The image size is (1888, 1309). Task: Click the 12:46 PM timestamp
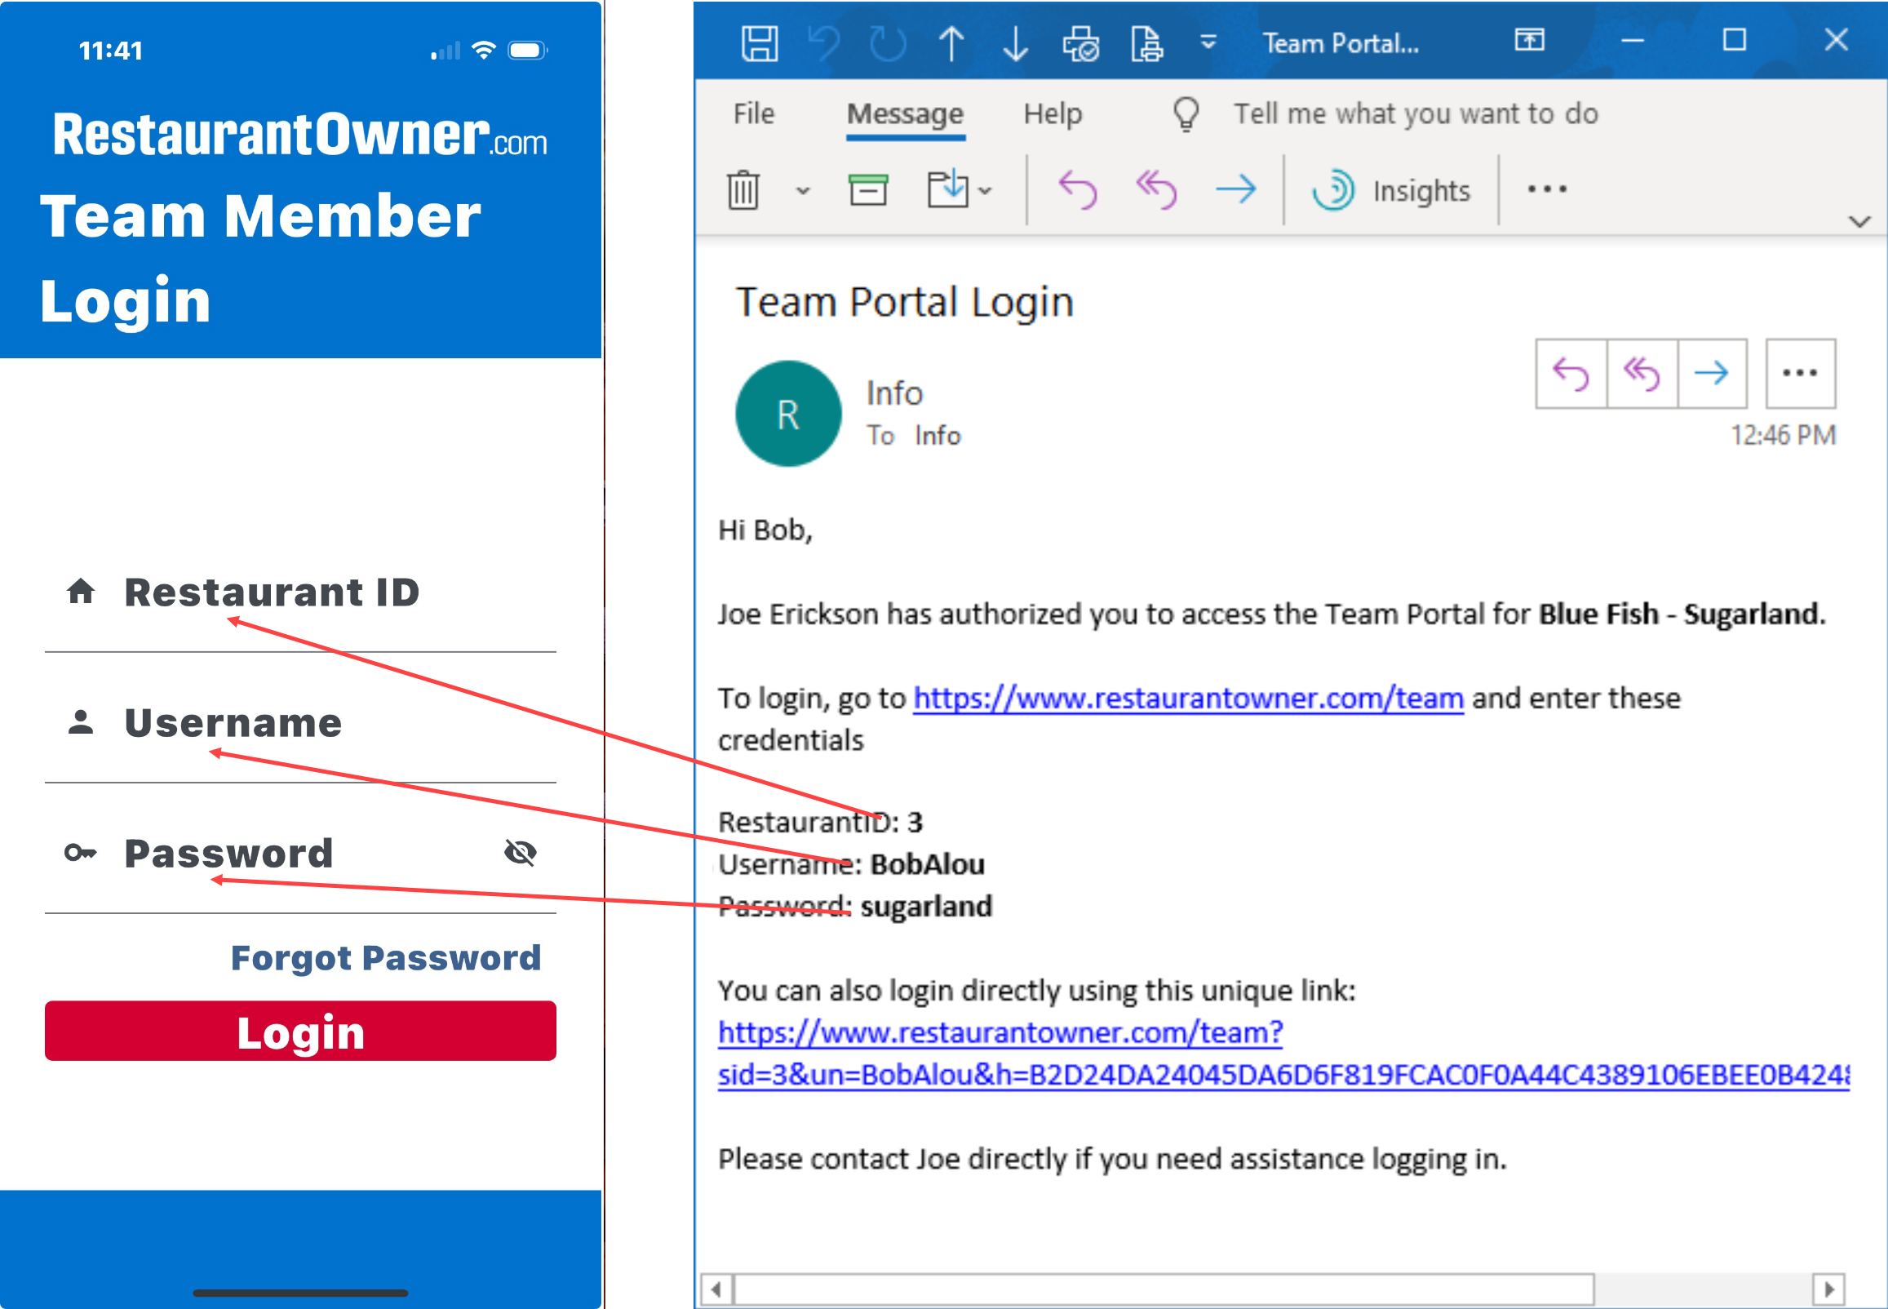[1782, 435]
